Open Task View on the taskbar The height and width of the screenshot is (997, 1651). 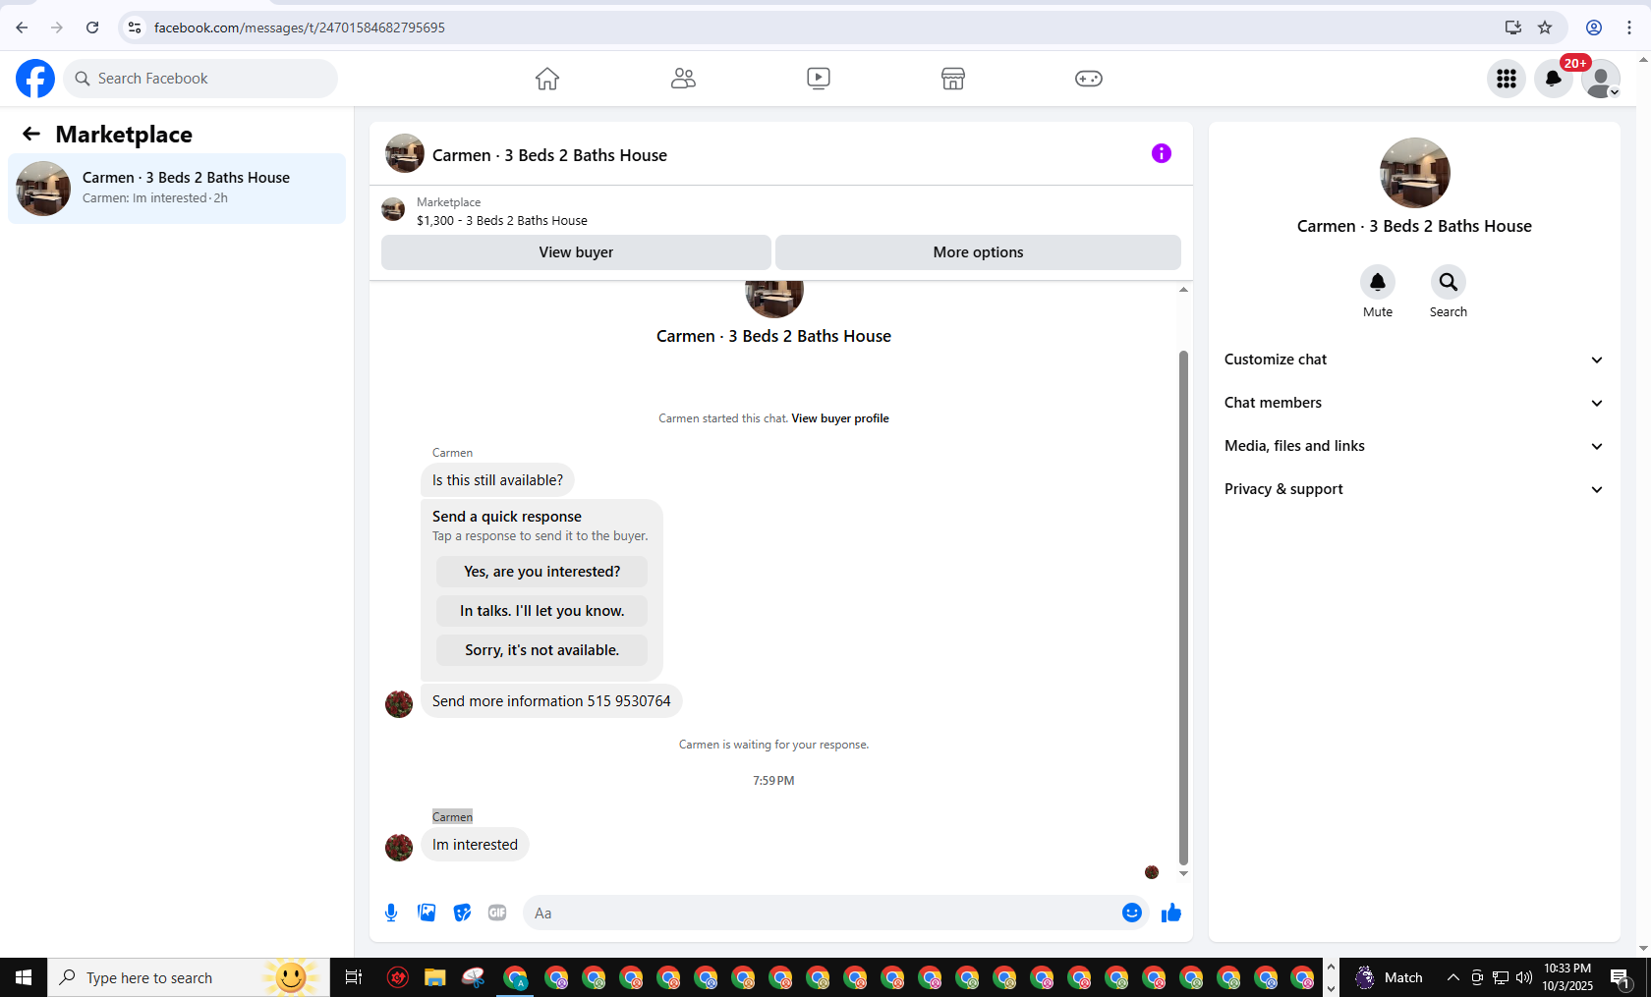tap(354, 977)
